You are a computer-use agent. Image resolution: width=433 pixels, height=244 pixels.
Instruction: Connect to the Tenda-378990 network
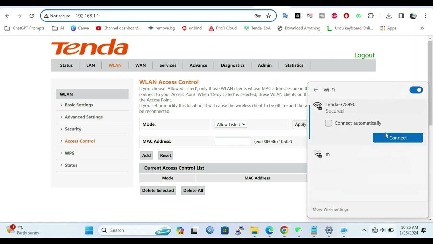click(398, 138)
